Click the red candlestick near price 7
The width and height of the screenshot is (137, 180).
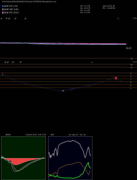[116, 78]
